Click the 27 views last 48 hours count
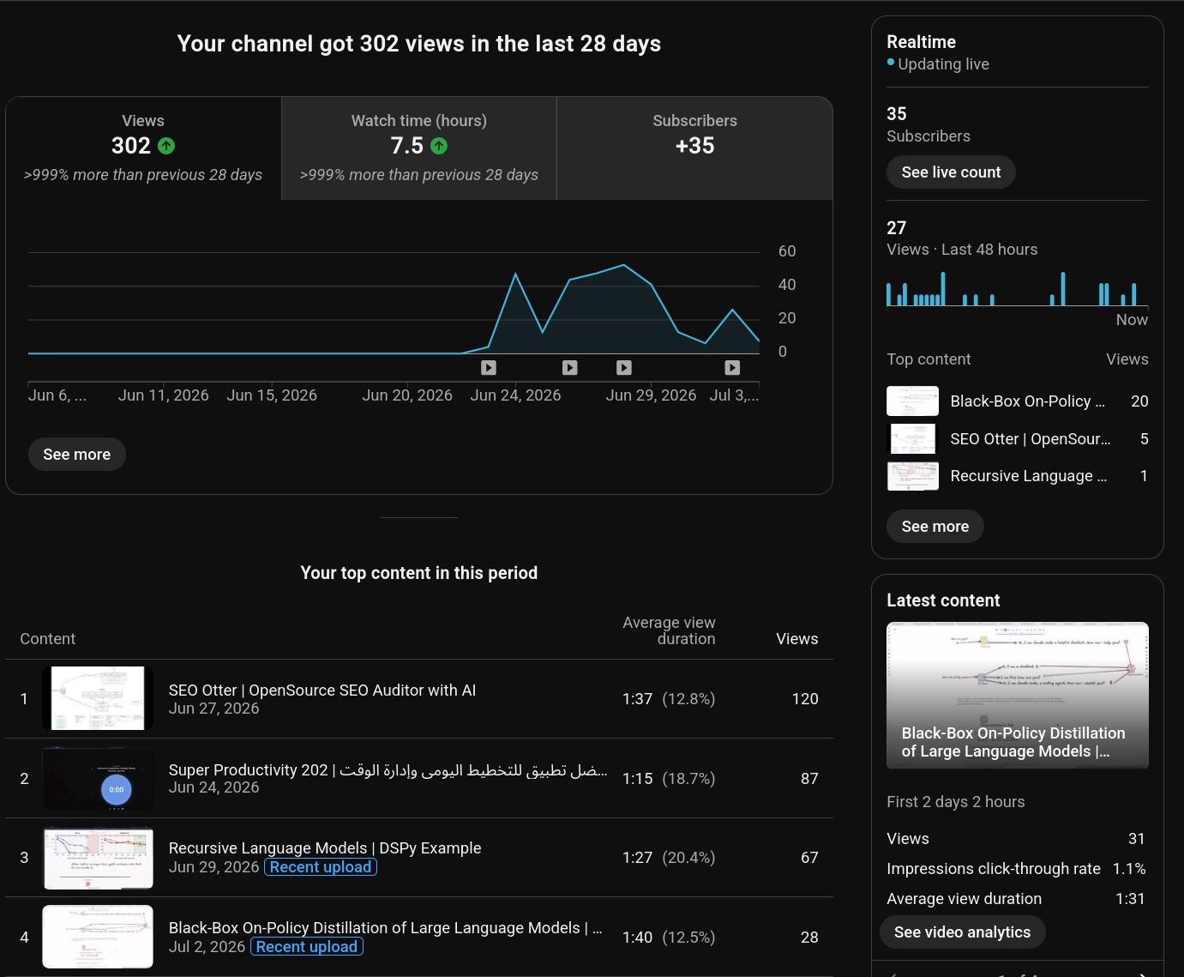This screenshot has width=1184, height=977. (x=897, y=228)
